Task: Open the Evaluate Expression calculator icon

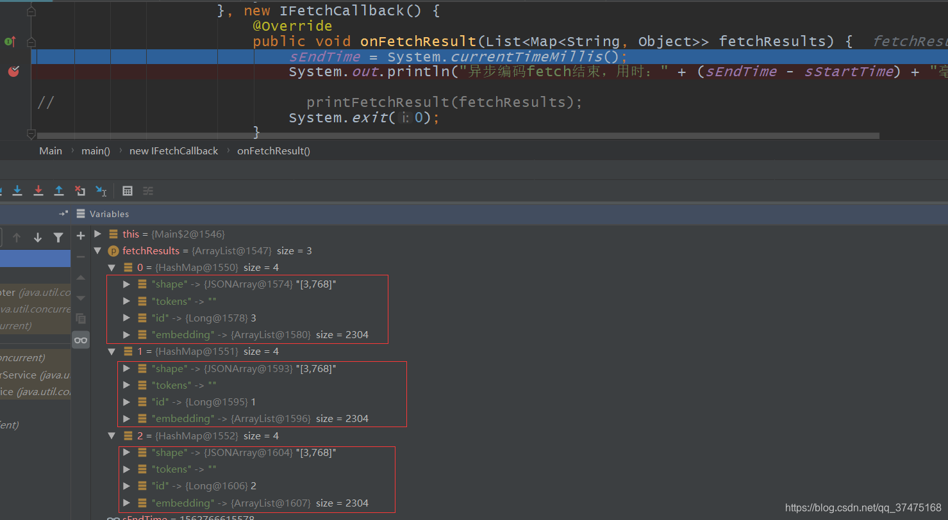Action: [x=128, y=190]
